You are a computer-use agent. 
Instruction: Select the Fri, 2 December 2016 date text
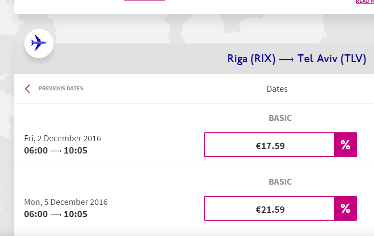(62, 138)
